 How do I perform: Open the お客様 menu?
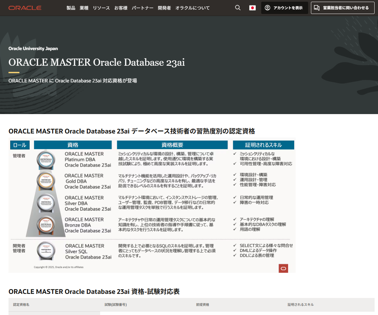121,8
